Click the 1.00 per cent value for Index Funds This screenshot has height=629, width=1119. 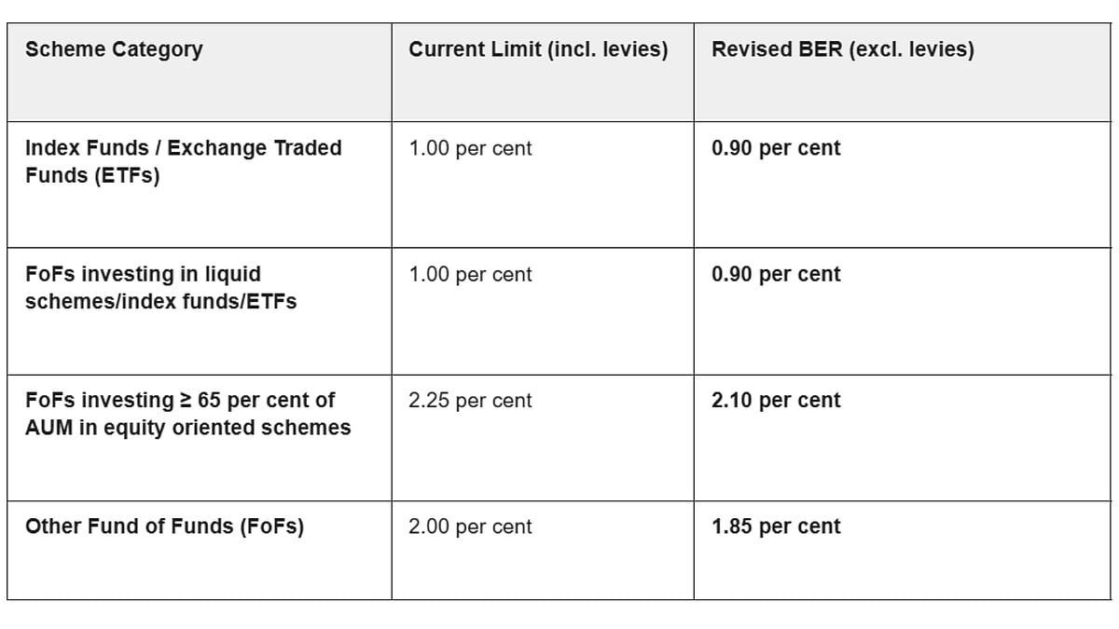[x=470, y=148]
